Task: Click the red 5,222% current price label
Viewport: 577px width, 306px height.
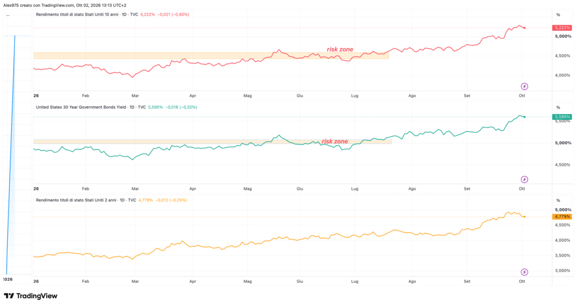Action: [x=562, y=28]
